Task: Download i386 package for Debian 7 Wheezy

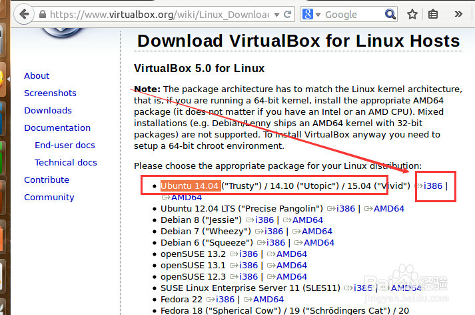Action: coord(274,231)
